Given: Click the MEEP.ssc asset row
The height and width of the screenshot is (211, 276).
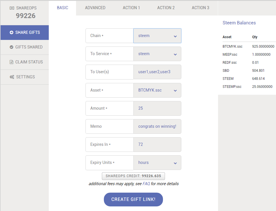Looking at the screenshot, I should pyautogui.click(x=249, y=55).
